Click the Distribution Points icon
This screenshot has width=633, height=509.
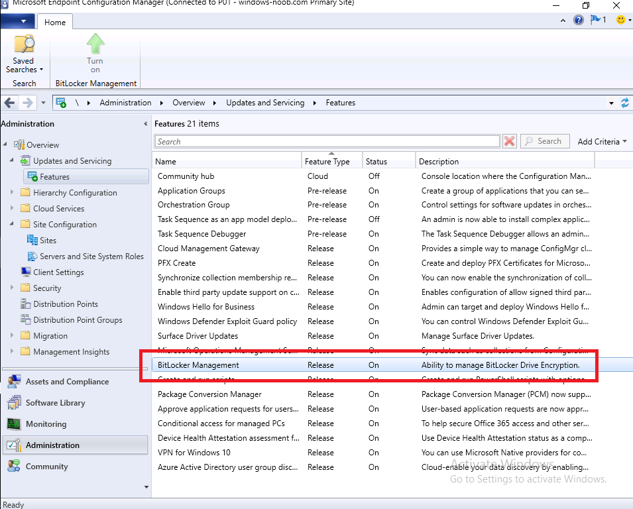point(26,304)
